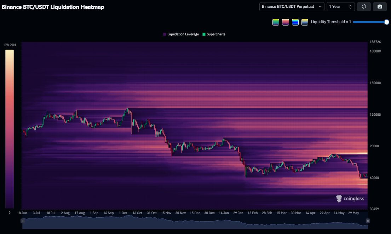The height and width of the screenshot is (234, 391).
Task: Click the 13 Feb date axis label
Action: pos(253,213)
